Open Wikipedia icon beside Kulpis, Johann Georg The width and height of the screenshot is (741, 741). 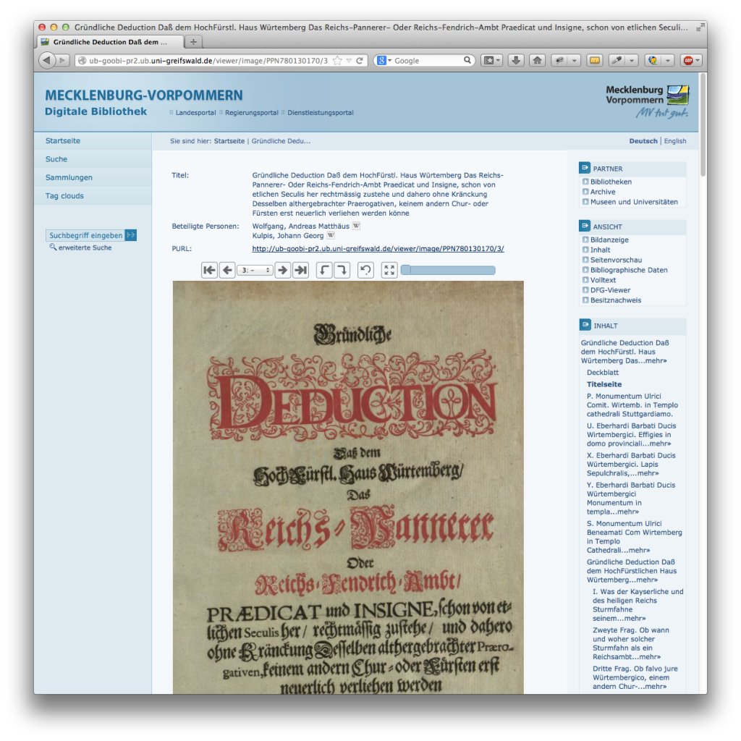click(x=331, y=235)
